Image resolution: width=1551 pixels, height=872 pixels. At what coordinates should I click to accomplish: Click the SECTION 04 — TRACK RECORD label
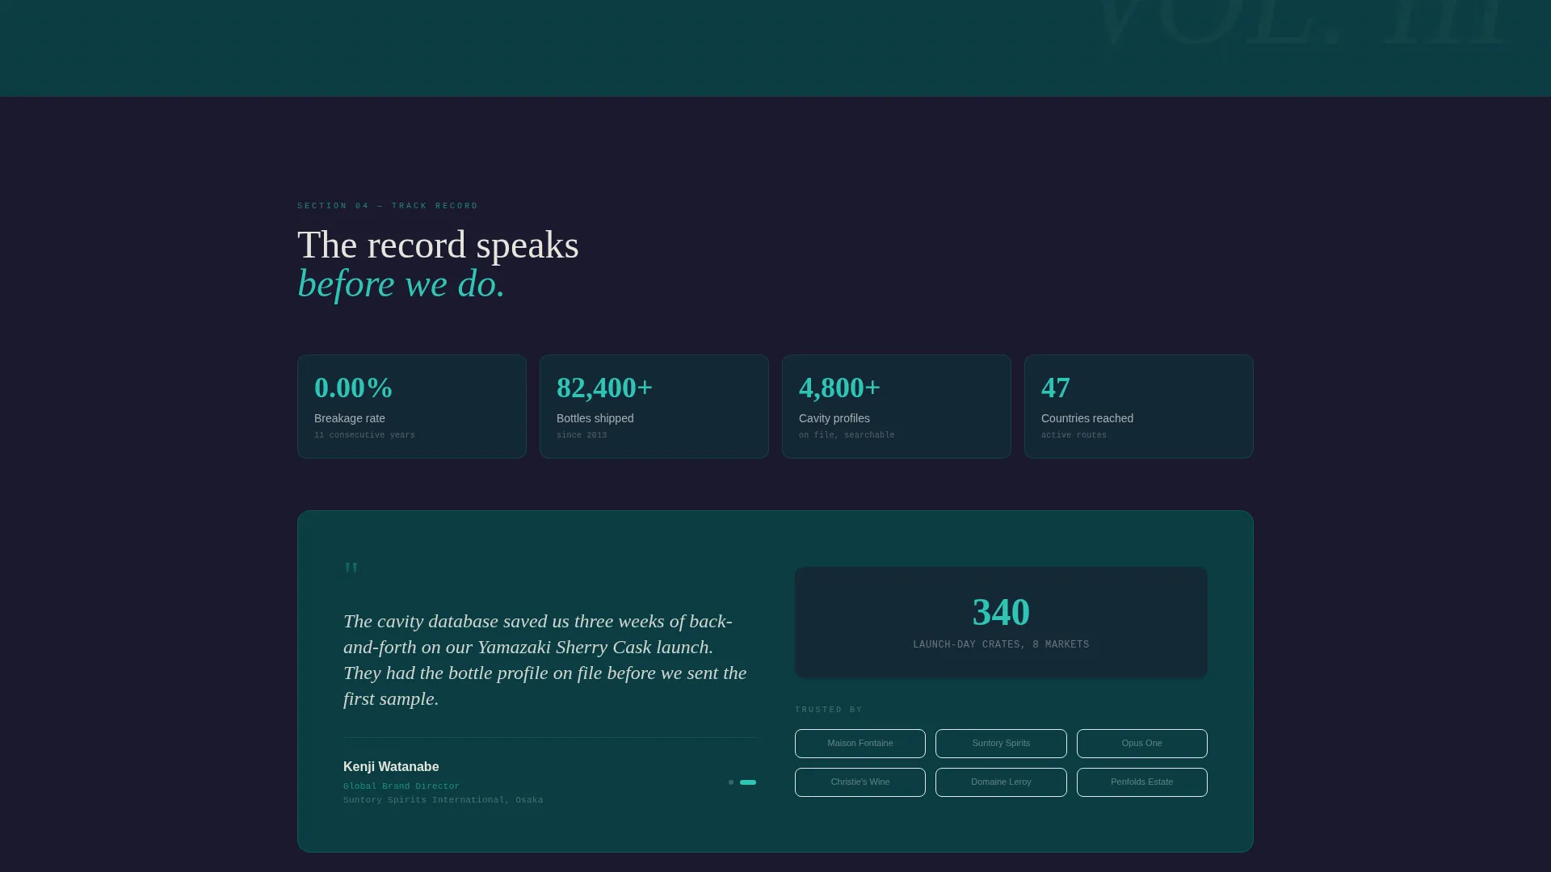[x=388, y=206]
